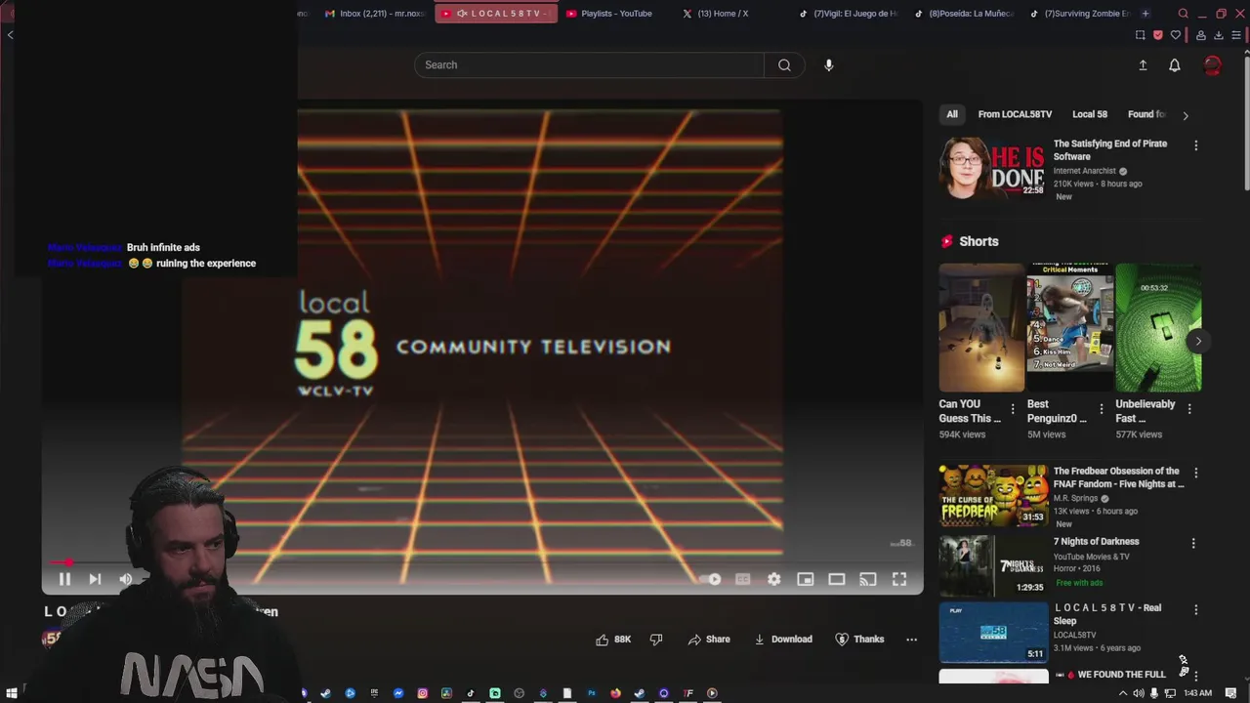Viewport: 1250px width, 703px height.
Task: Mute the video player volume
Action: point(125,579)
